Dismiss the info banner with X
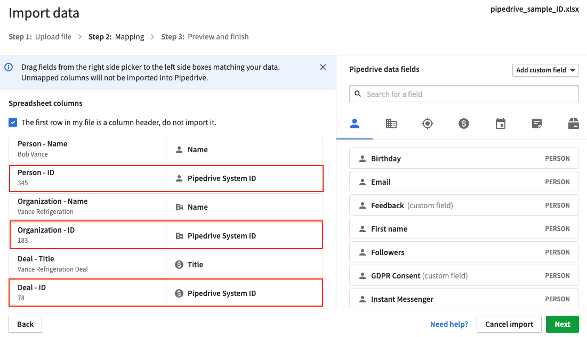Viewport: 587px width, 337px height. [323, 67]
